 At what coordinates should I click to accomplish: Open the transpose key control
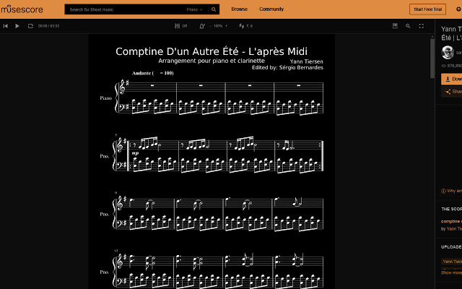[245, 26]
